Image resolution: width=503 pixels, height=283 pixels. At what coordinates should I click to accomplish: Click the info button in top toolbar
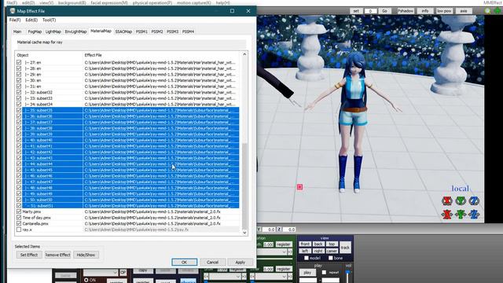click(x=425, y=11)
